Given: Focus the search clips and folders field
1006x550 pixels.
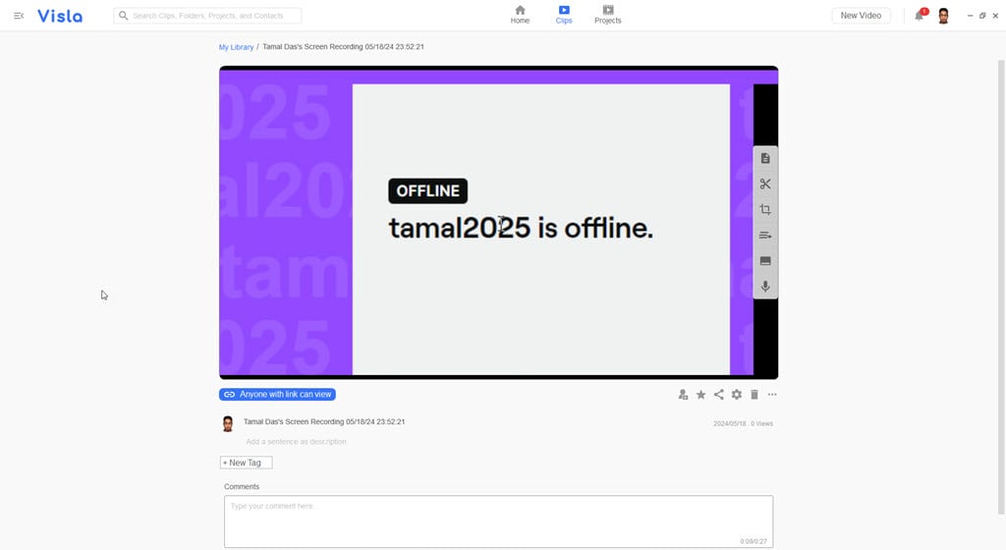Looking at the screenshot, I should pos(207,16).
